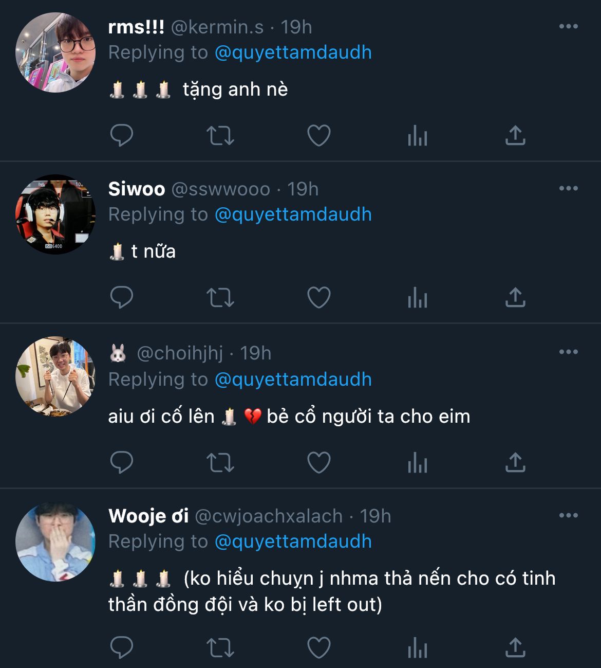Retweet the Wooje ơi tweet

(220, 647)
